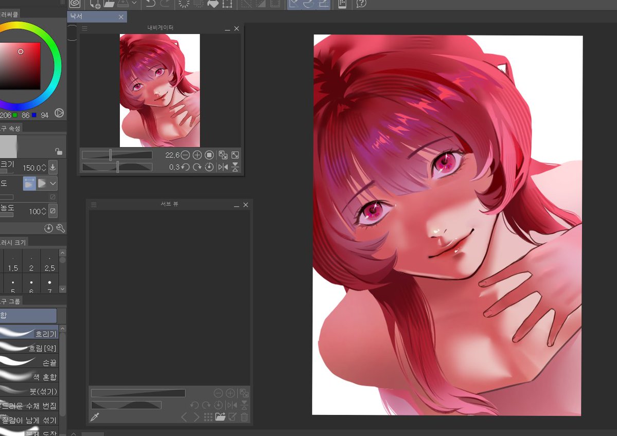Flip the canvas horizontally in Navigator
Screen dimensions: 617x436
click(223, 167)
